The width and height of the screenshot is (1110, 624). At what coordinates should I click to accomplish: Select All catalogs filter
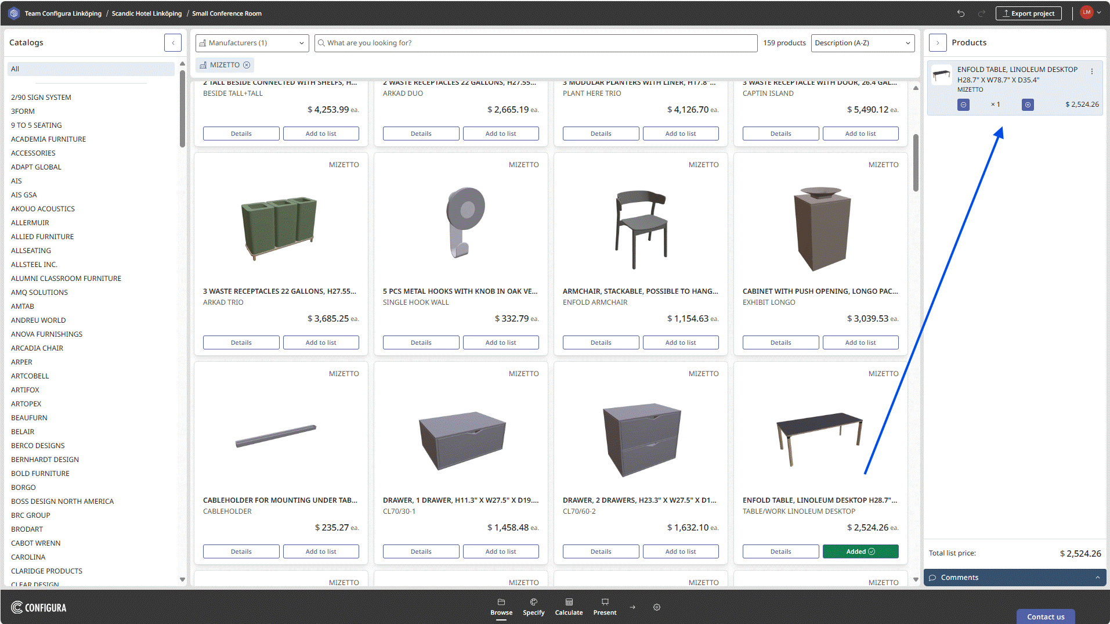[91, 69]
